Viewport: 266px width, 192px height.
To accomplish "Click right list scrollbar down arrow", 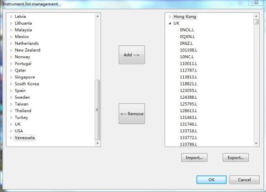I will (x=256, y=144).
